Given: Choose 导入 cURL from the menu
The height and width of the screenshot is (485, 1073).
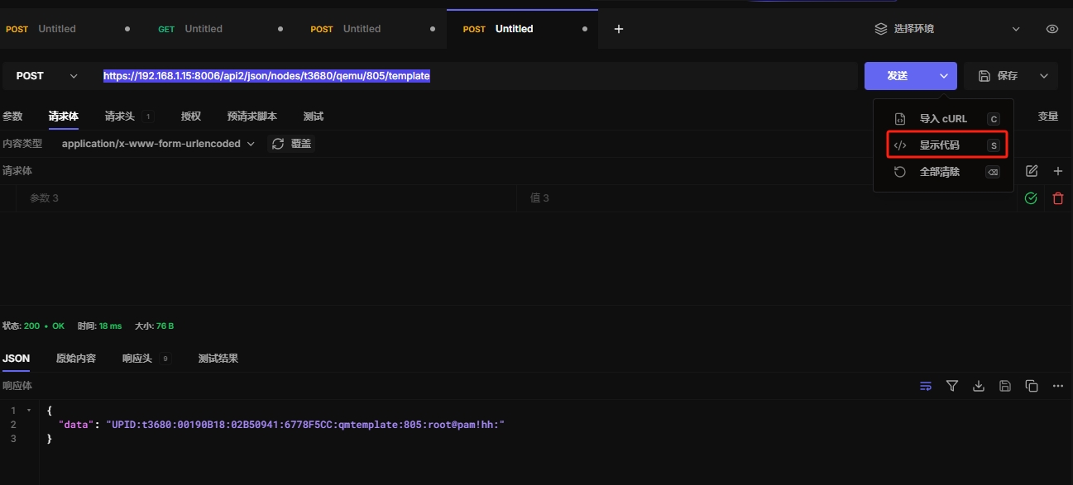Looking at the screenshot, I should pos(942,119).
